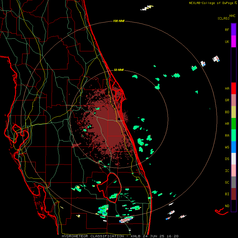
Task: Click the RA legend label
Action: [227, 136]
